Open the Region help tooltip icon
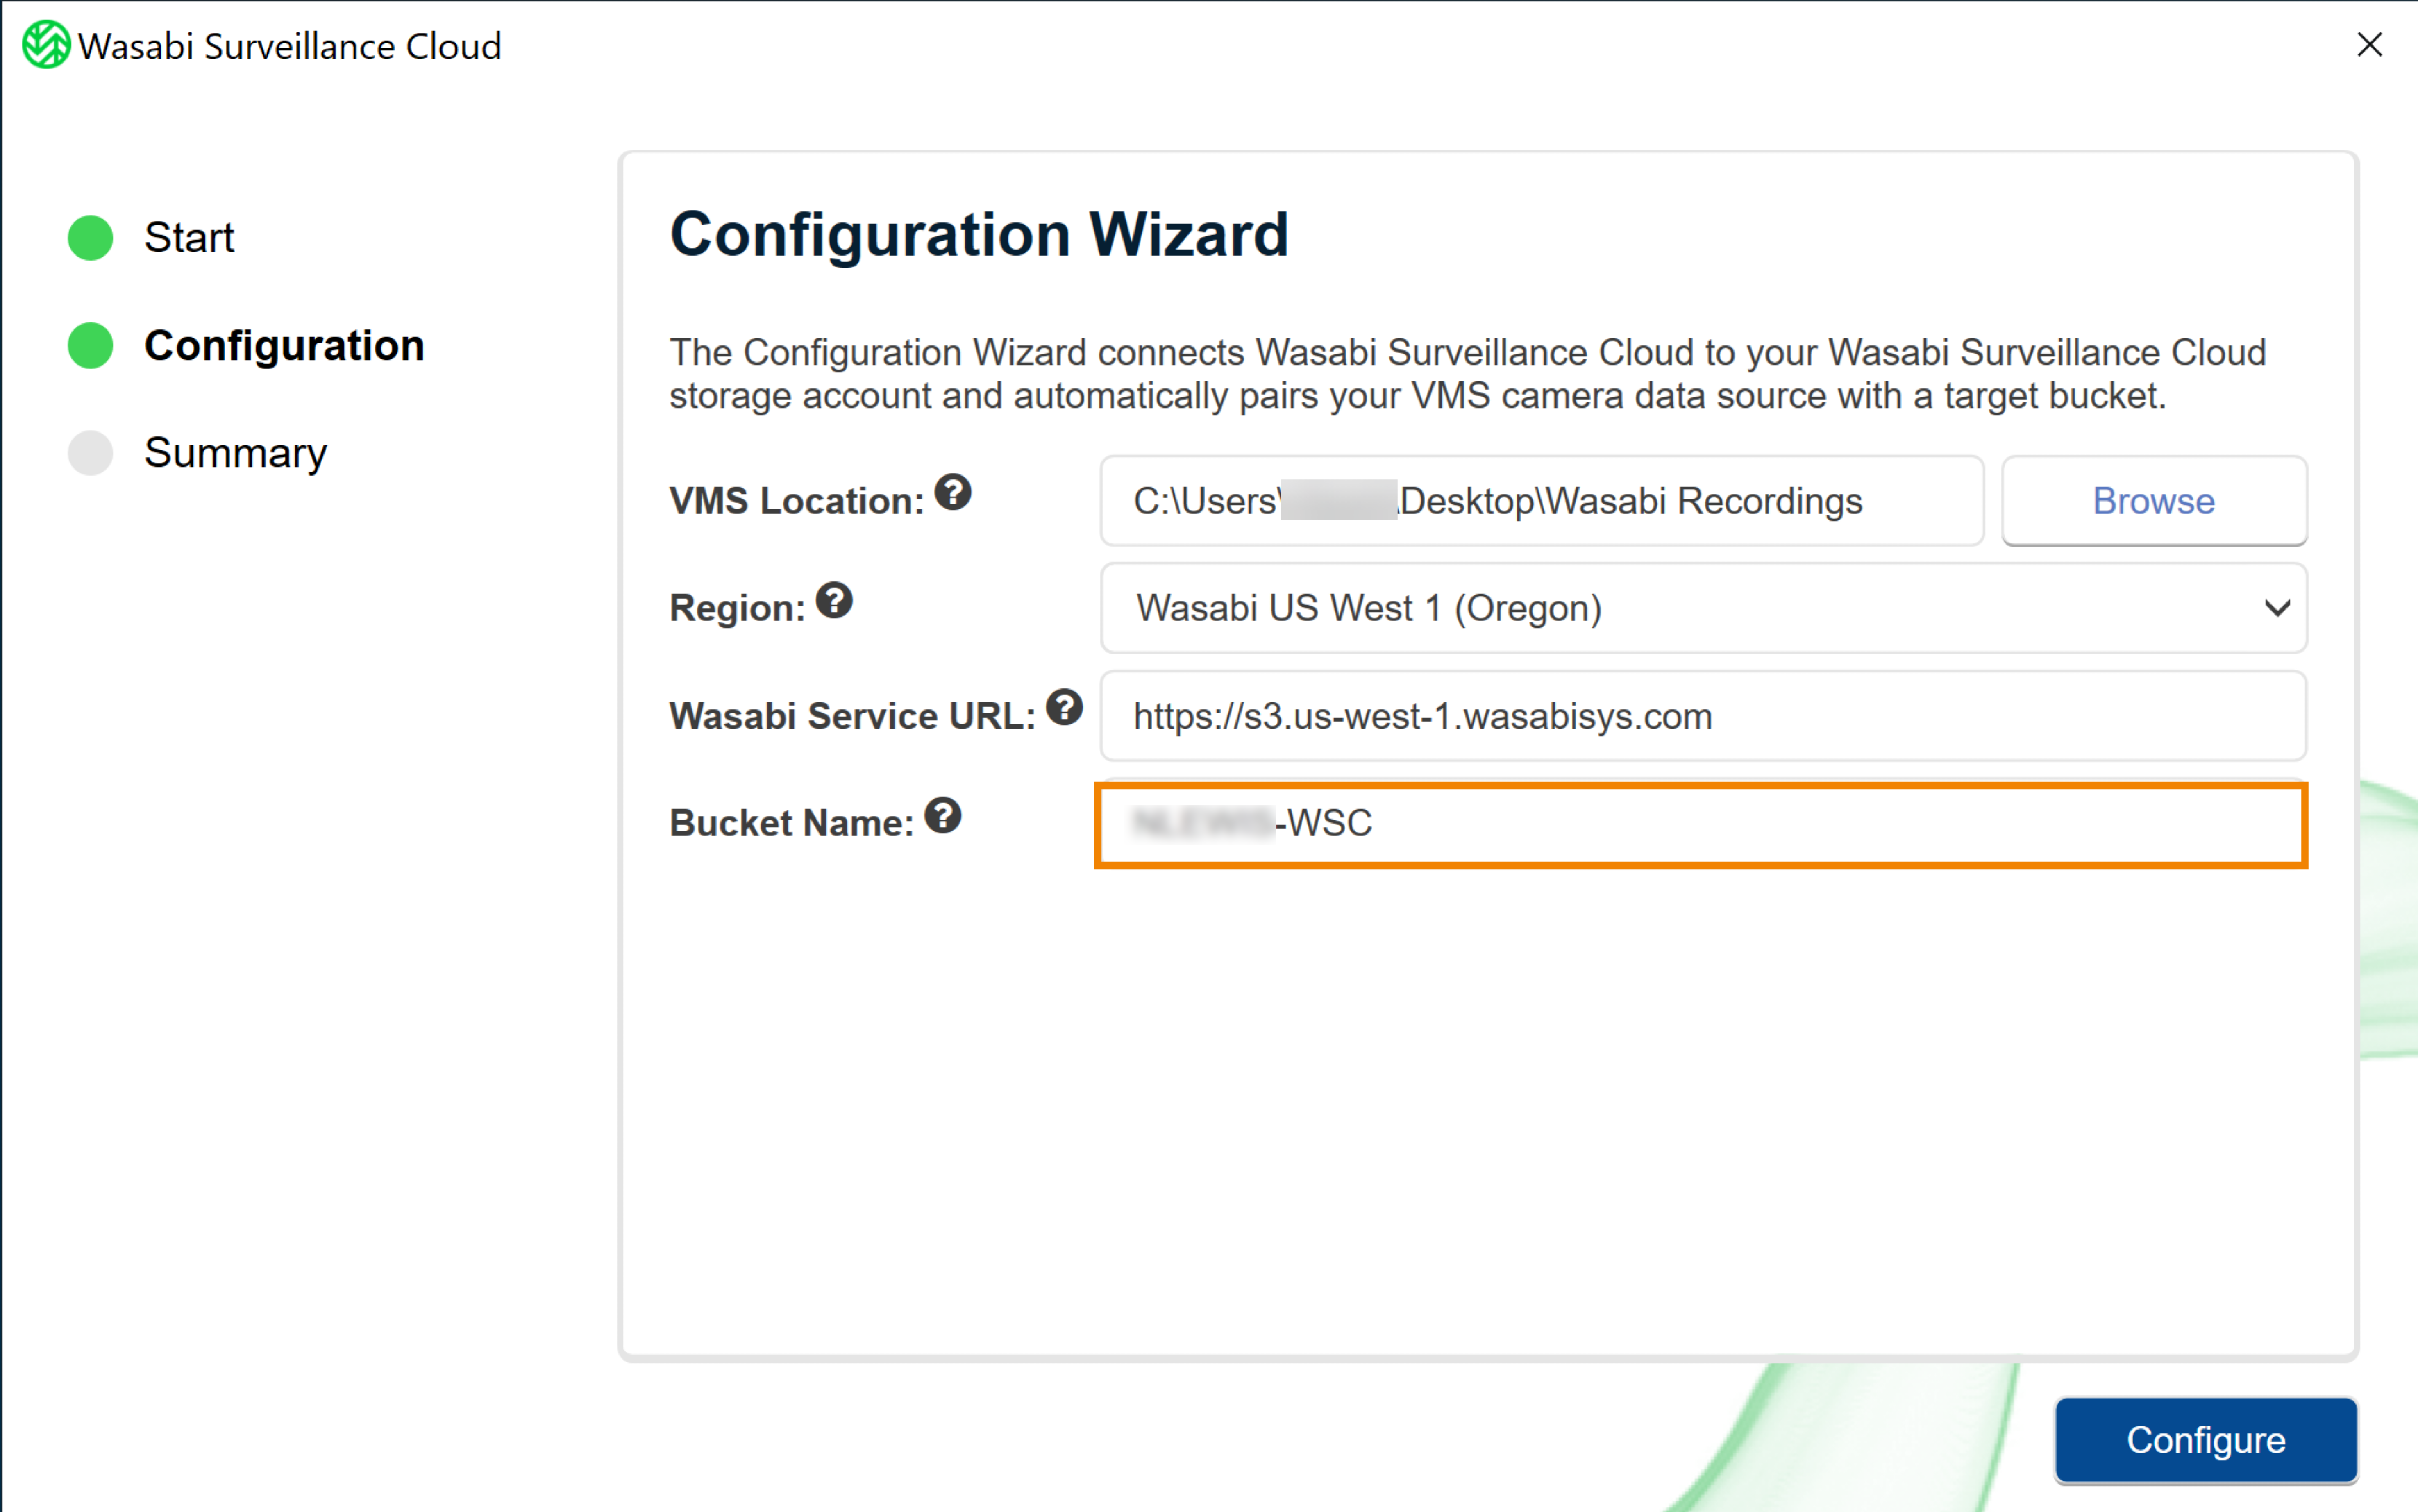 833,601
